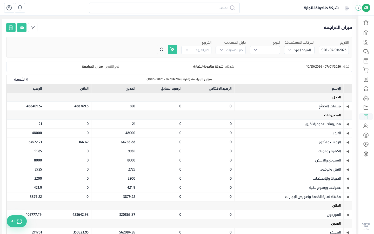Expand the مبيعات البضائع row
The width and height of the screenshot is (374, 234).
click(348, 106)
